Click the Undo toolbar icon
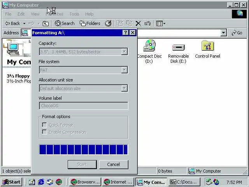This screenshot has width=249, height=187. tap(148, 23)
